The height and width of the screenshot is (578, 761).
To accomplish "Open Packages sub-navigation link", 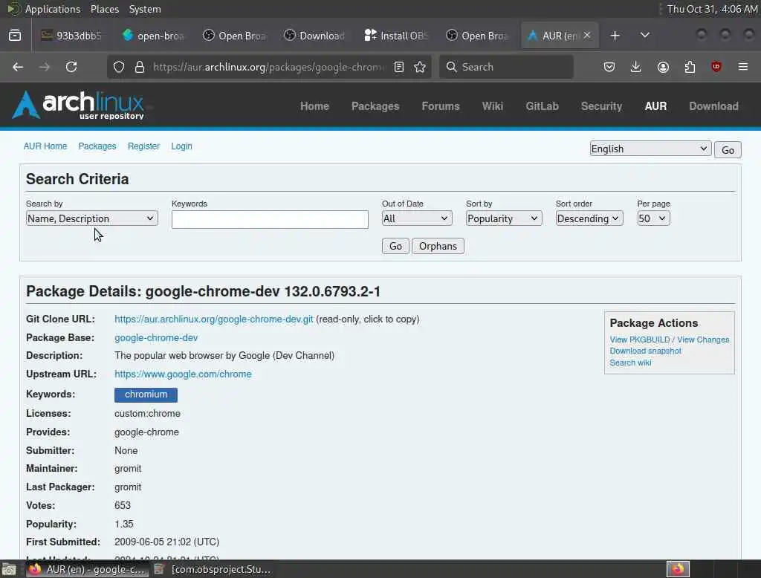I will click(97, 146).
